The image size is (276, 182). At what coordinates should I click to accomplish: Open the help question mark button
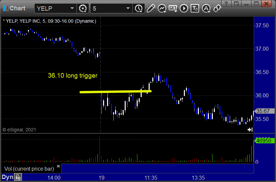click(226, 4)
